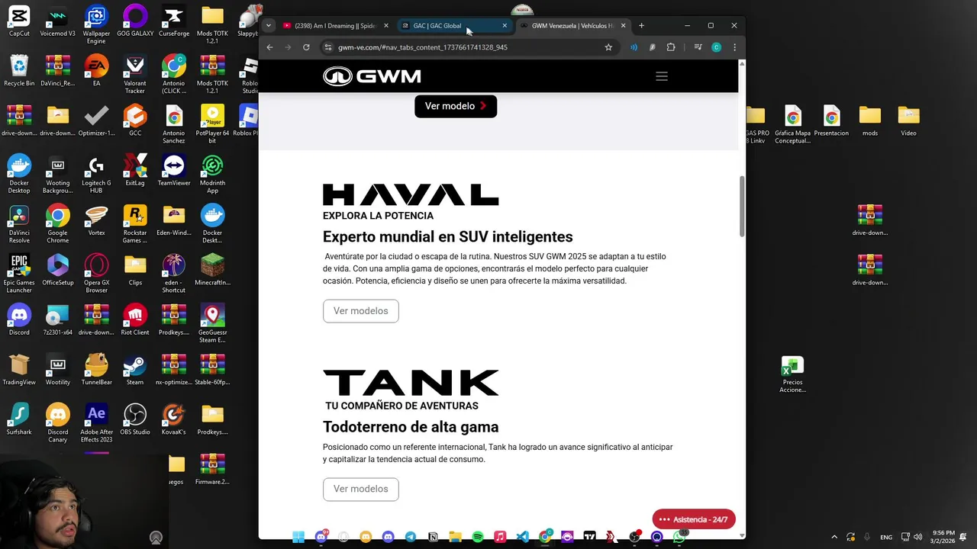Switch to the GAC Global tab

click(x=455, y=26)
